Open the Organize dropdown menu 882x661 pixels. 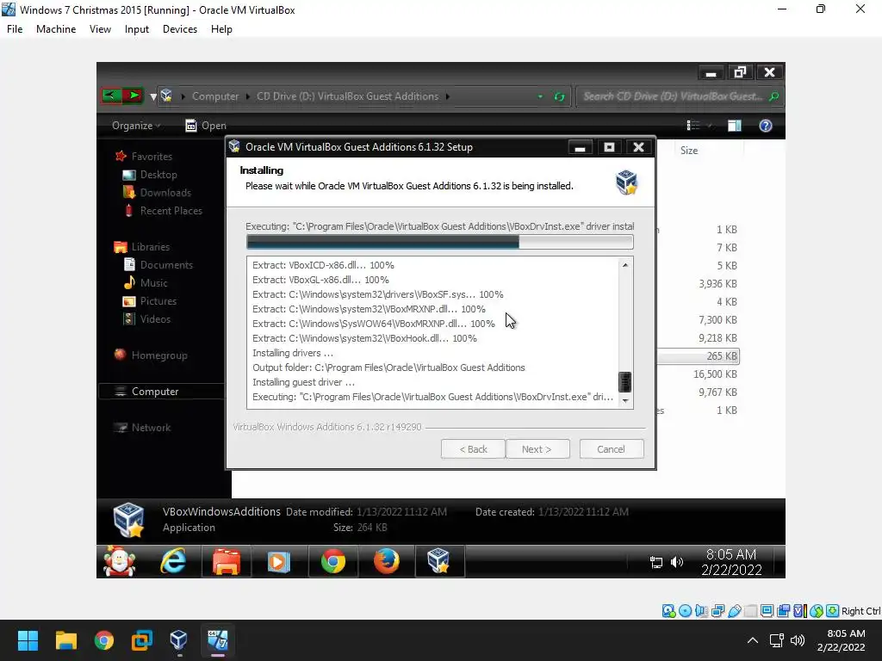click(x=136, y=126)
